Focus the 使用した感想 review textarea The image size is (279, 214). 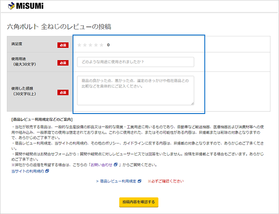(135, 90)
